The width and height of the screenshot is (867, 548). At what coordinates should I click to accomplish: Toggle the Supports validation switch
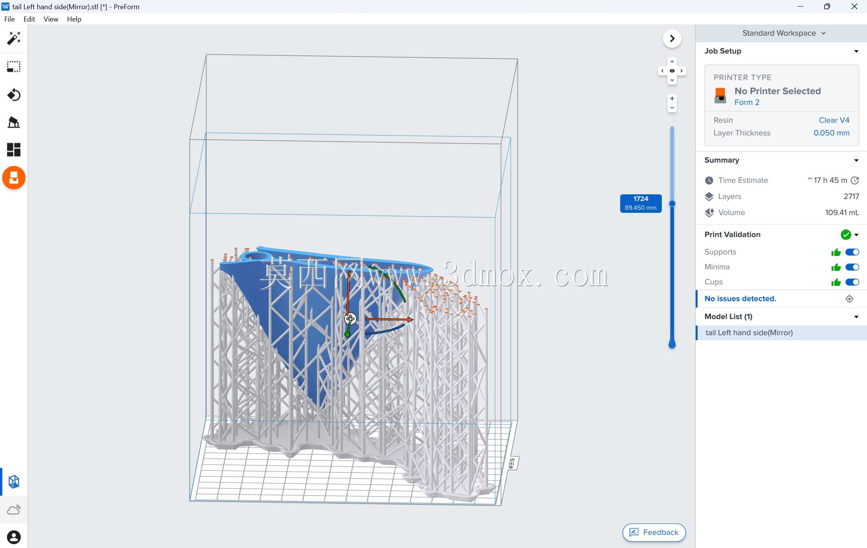click(852, 252)
